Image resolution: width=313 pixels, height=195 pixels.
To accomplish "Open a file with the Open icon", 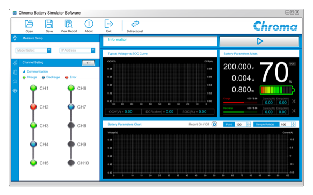I will pos(29,24).
